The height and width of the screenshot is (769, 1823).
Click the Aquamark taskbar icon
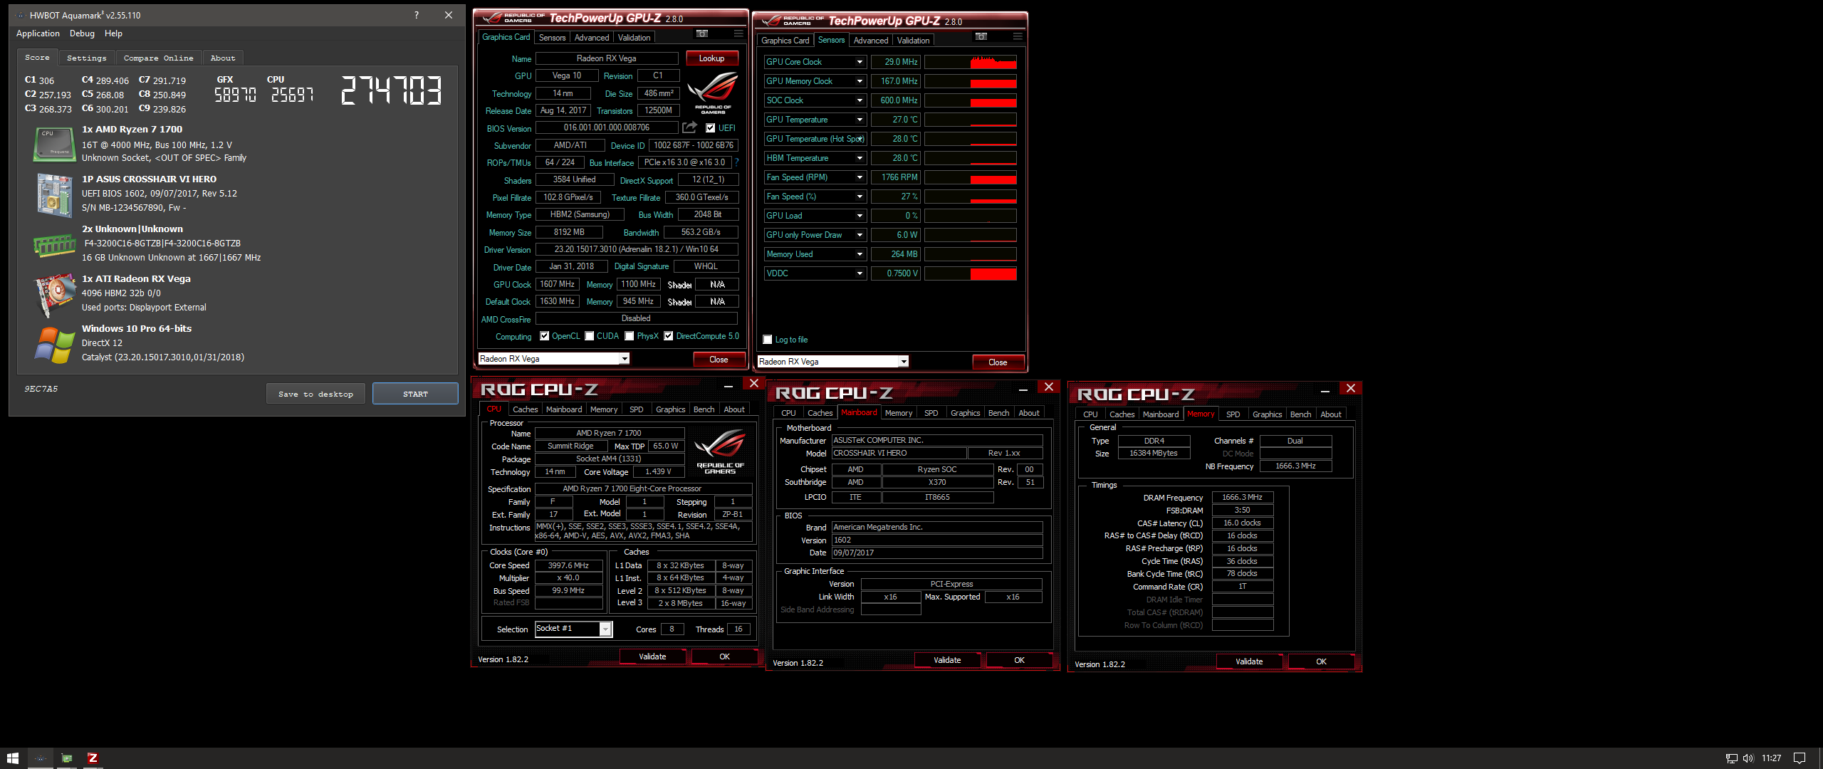(41, 758)
